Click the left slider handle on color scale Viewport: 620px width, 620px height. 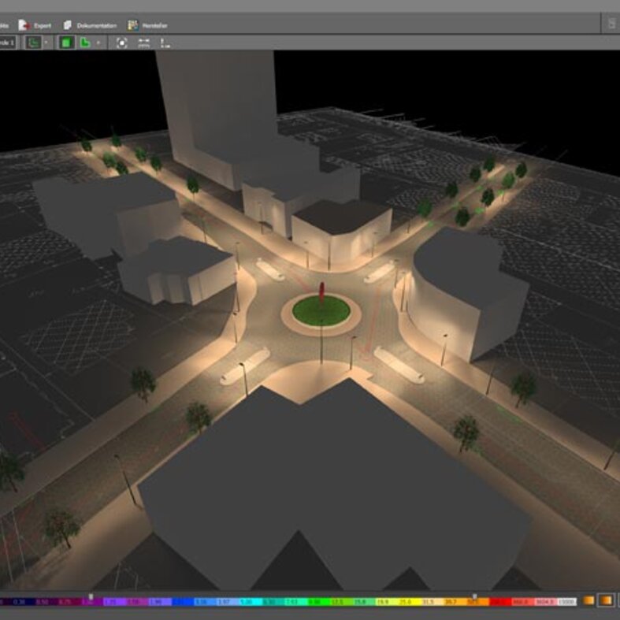(91, 596)
